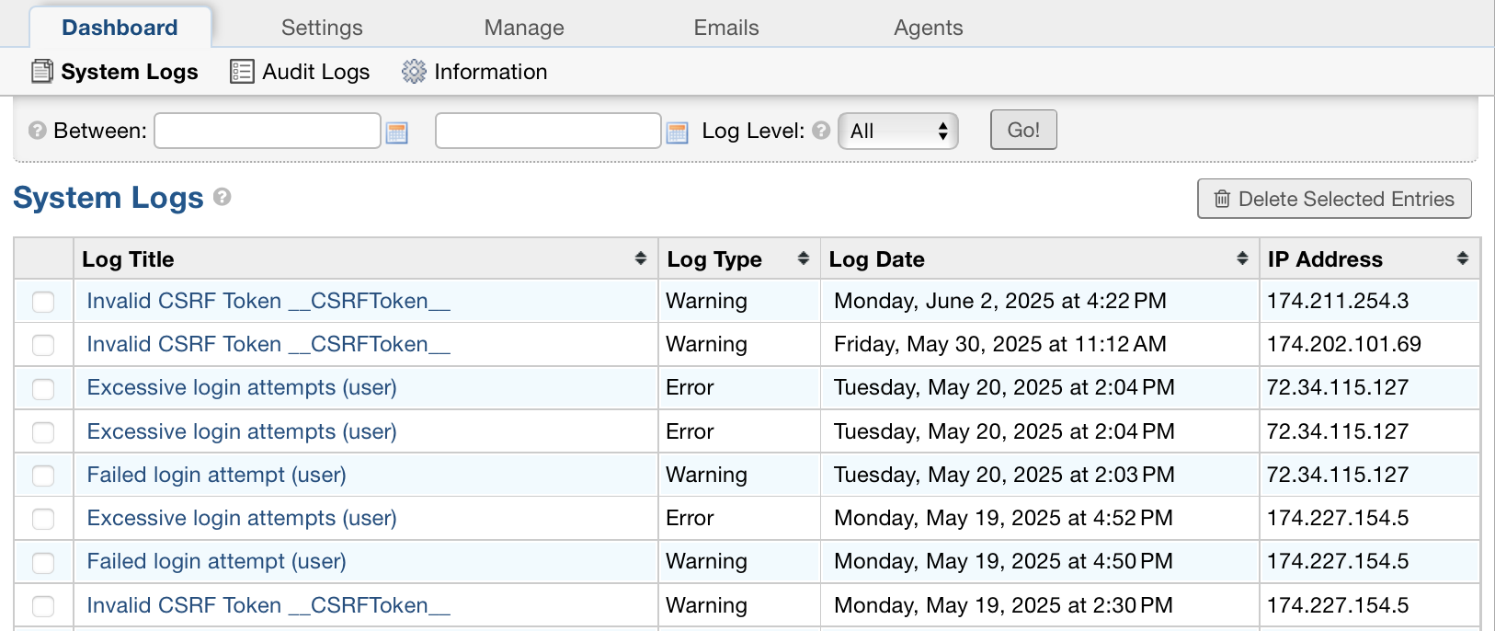Check the June 2 CSRF Token entry
Viewport: 1495px width, 631px height.
(x=43, y=302)
